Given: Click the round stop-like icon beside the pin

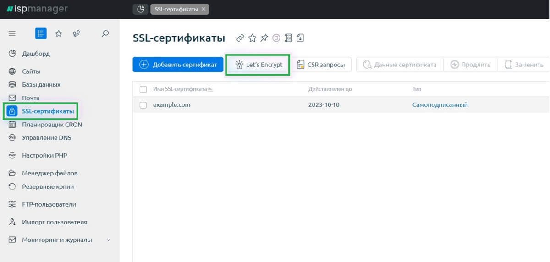Looking at the screenshot, I should [276, 38].
